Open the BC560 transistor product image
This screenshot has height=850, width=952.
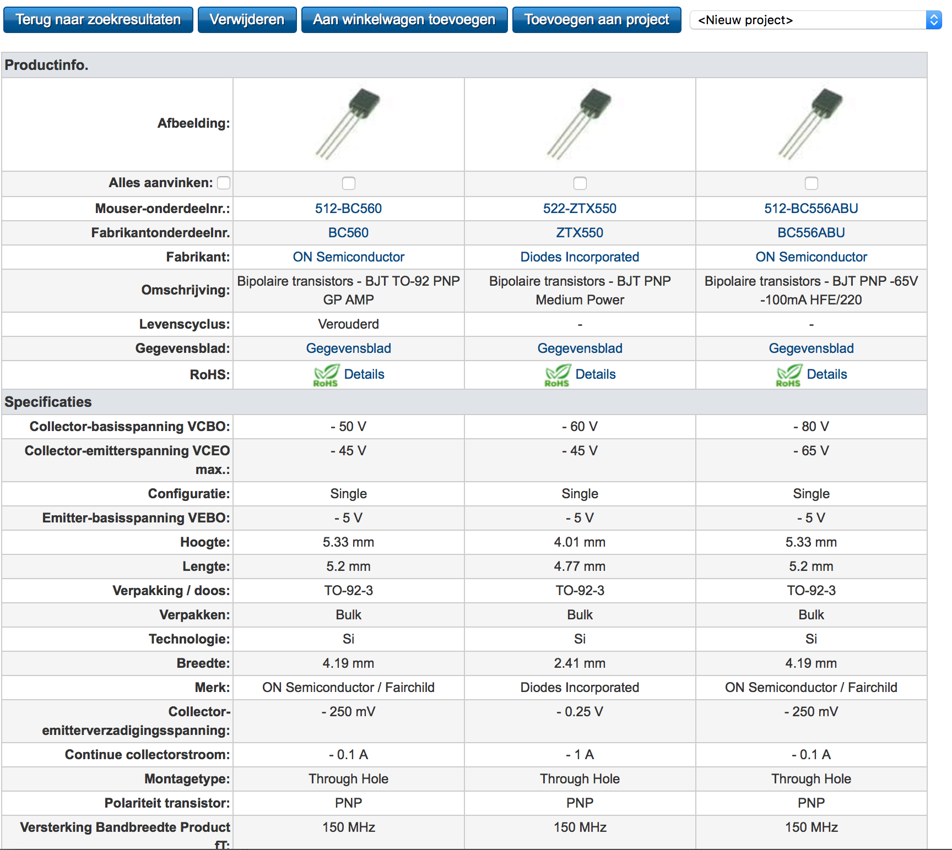[348, 124]
